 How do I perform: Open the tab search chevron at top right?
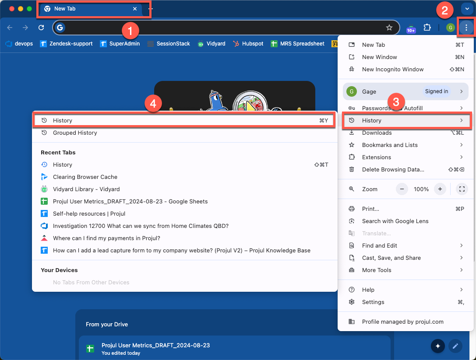467,8
